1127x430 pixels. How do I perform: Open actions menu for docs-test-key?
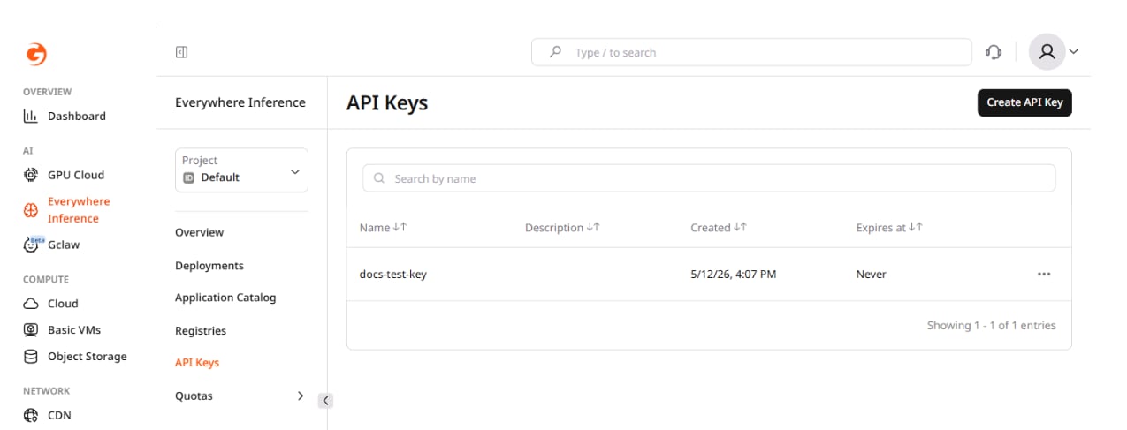tap(1044, 274)
